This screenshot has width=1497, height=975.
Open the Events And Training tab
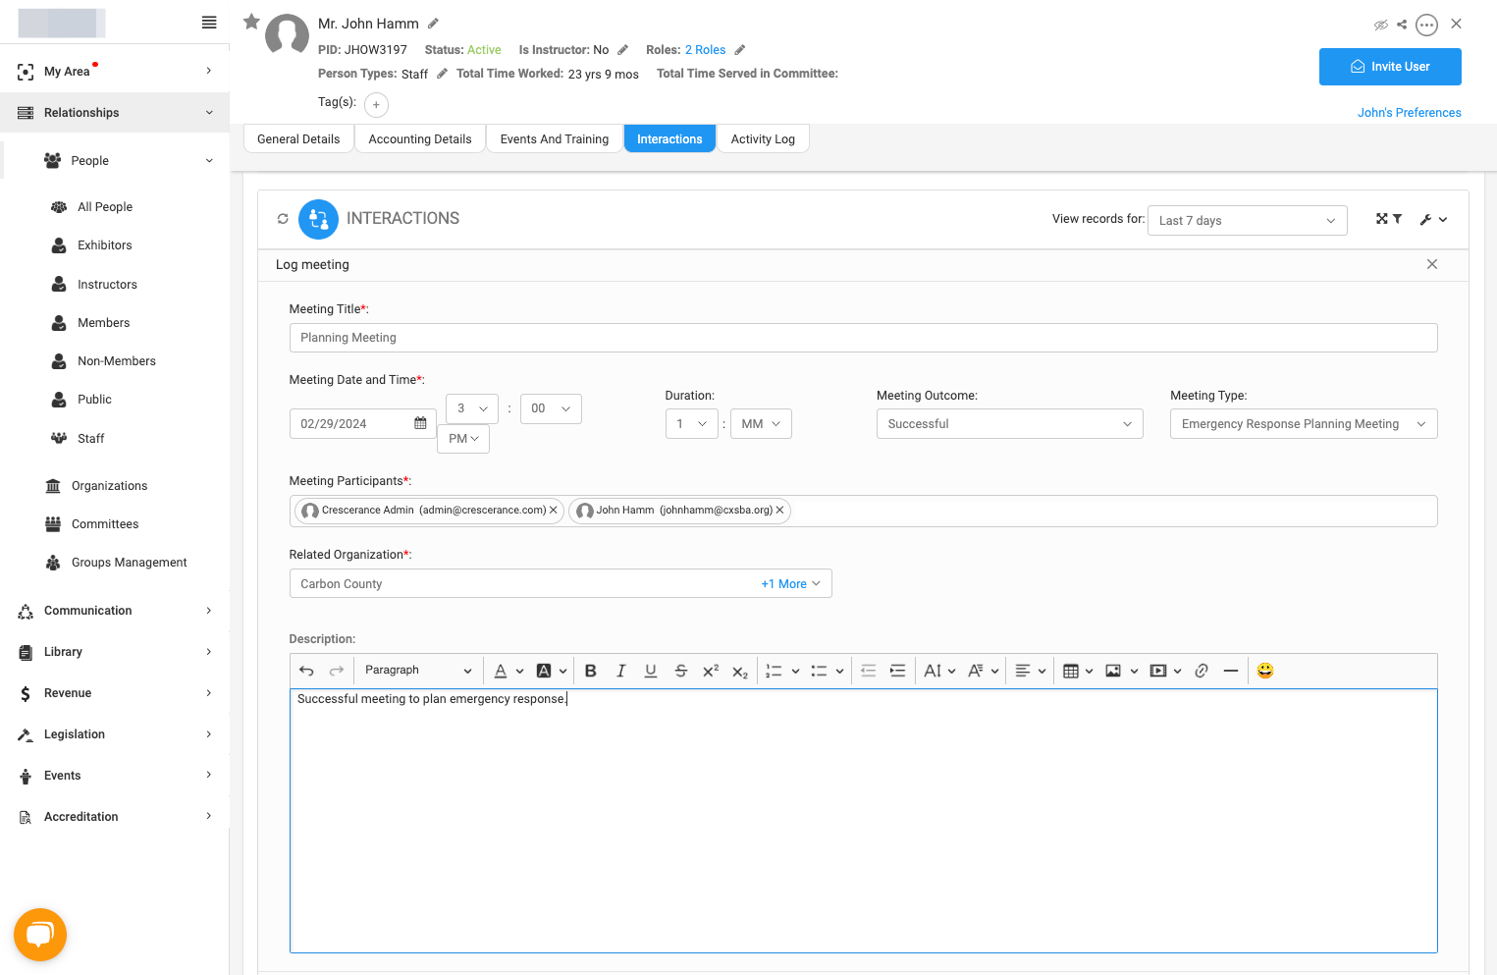pos(555,139)
